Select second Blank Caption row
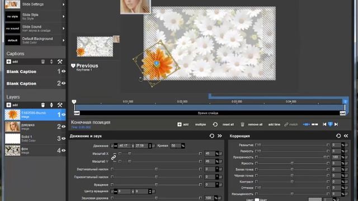The width and height of the screenshot is (358, 201). click(x=35, y=83)
